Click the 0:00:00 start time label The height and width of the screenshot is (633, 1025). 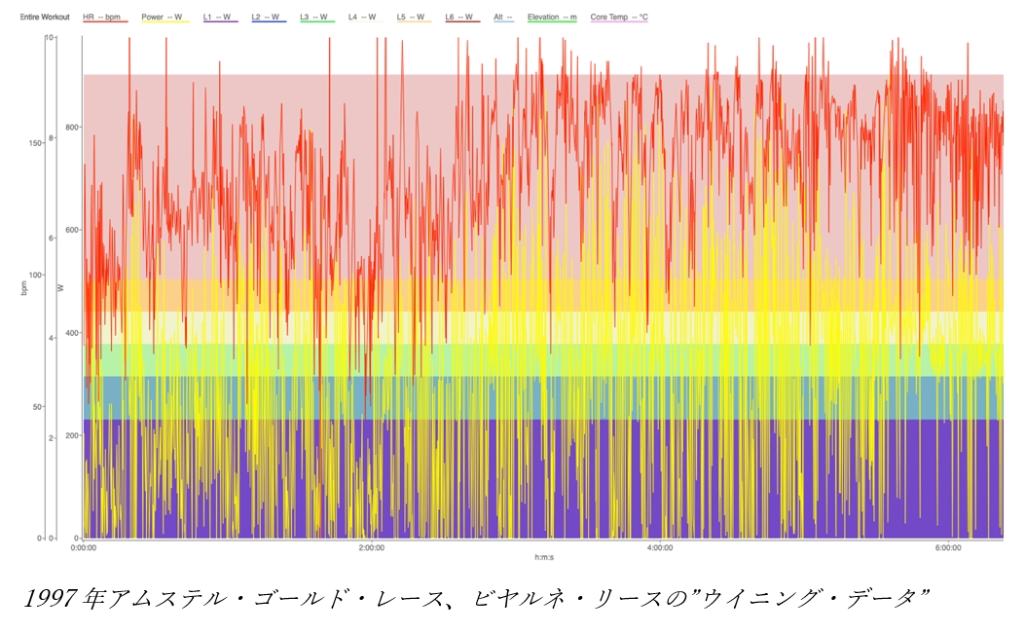click(x=84, y=547)
